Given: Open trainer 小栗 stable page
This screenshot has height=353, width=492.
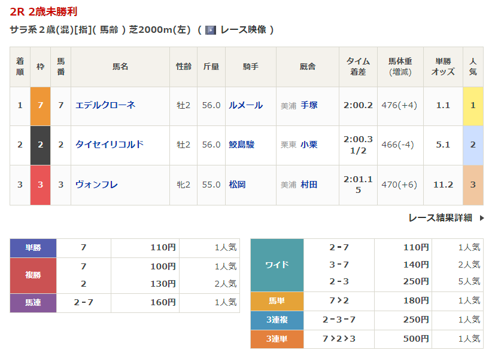Looking at the screenshot, I should click(x=309, y=145).
